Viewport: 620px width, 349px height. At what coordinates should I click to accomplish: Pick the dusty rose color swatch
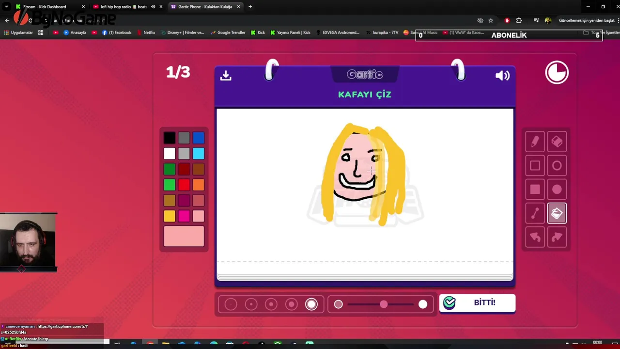click(198, 200)
